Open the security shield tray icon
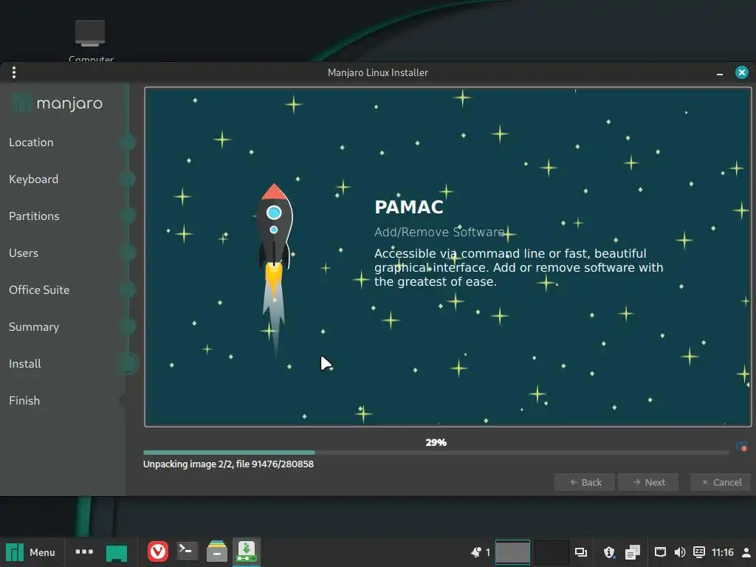The width and height of the screenshot is (756, 567). point(609,552)
